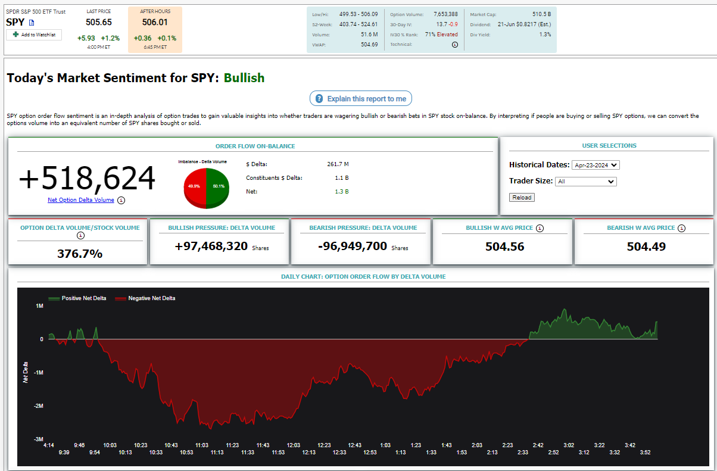The width and height of the screenshot is (717, 471).
Task: Click the USER SELECTIONS panel title
Action: pos(609,145)
